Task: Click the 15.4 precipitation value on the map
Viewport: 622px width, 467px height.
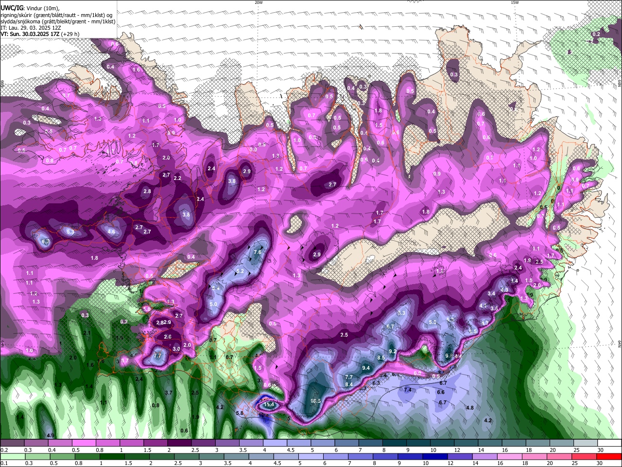Action: 269,404
